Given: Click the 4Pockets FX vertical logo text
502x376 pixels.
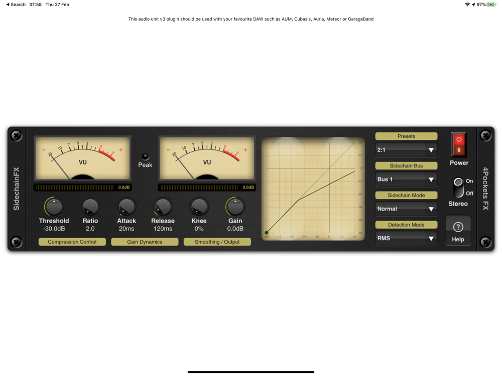Looking at the screenshot, I should (485, 189).
